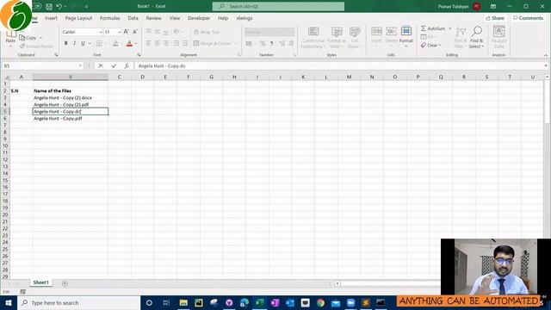
Task: Click the Share button
Action: coord(495,18)
